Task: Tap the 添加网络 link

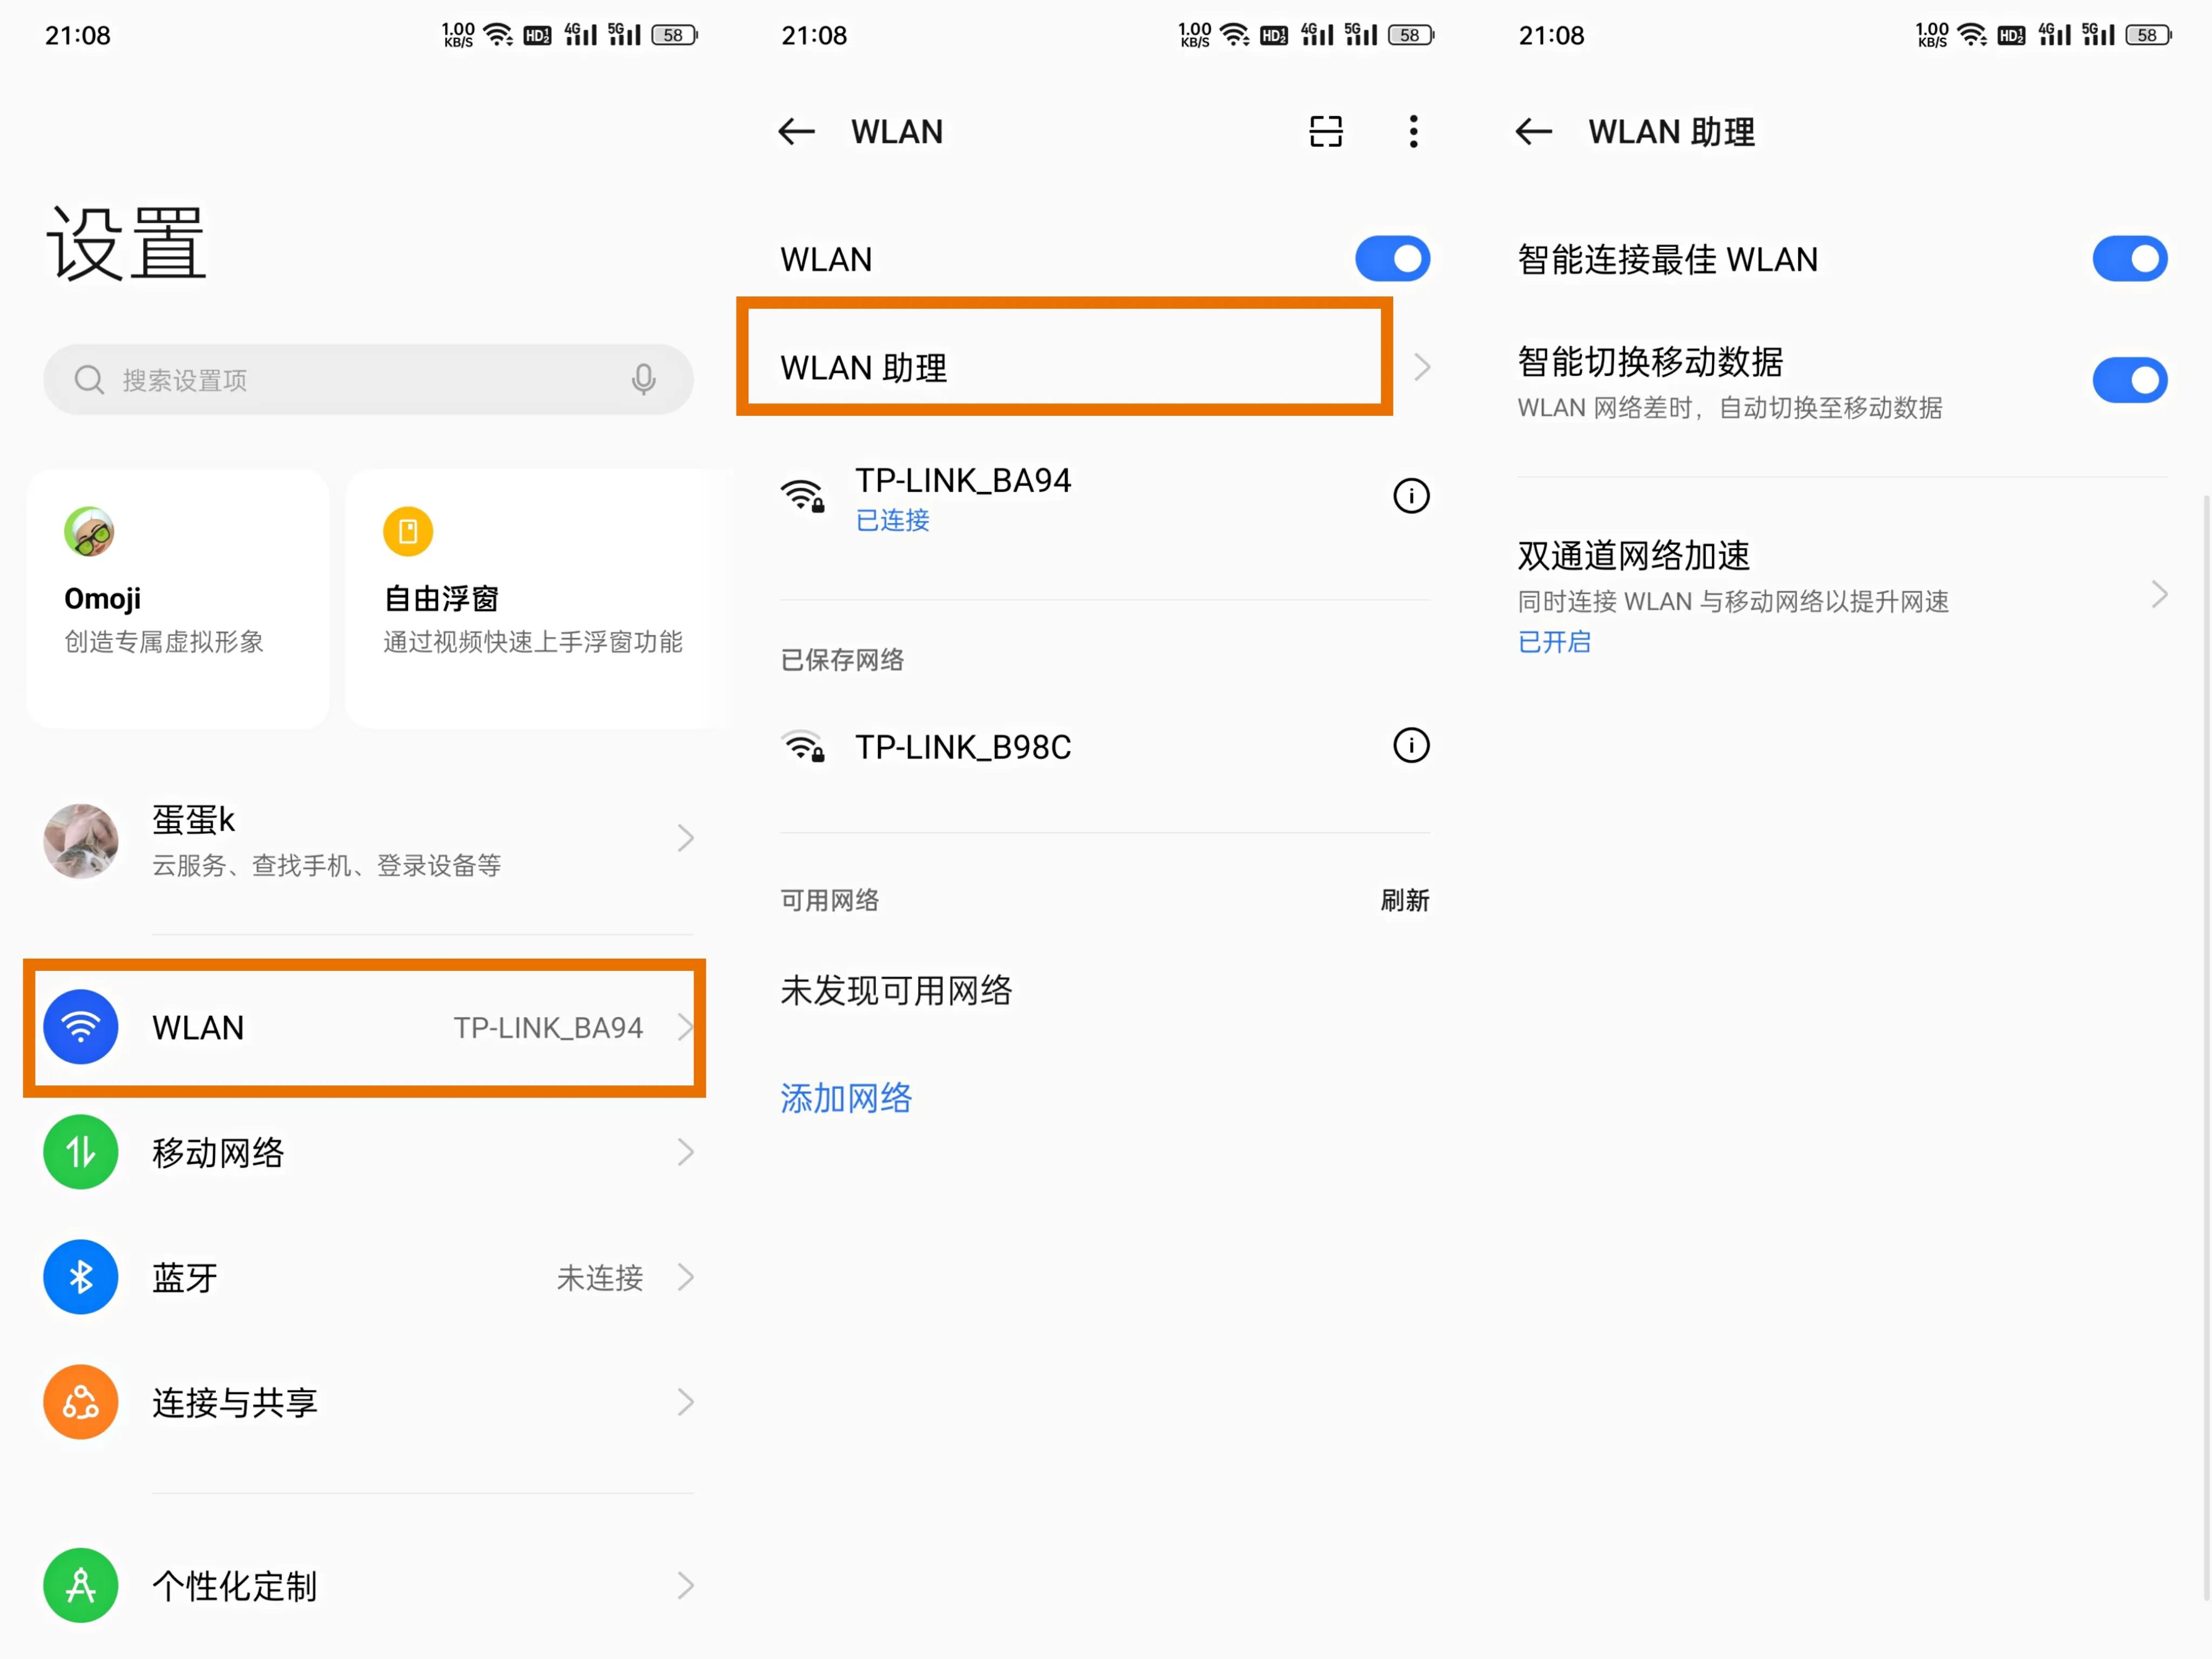Action: [x=845, y=1098]
